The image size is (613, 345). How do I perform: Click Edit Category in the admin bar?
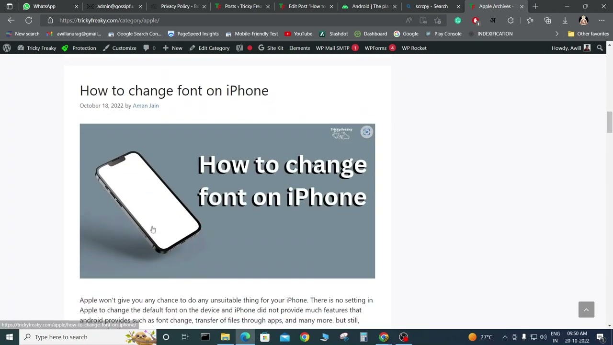coord(209,48)
